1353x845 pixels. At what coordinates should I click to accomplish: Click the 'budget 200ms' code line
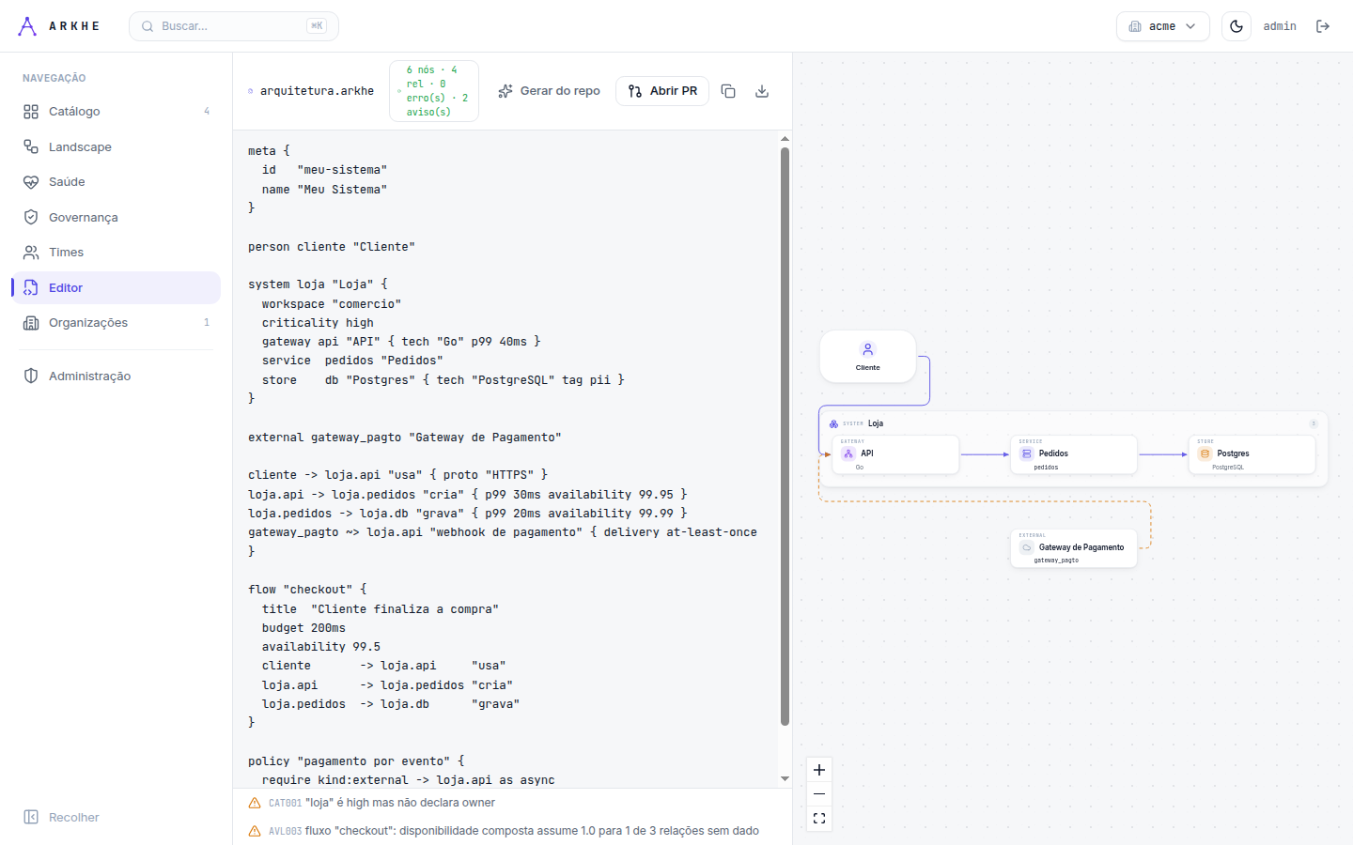(303, 628)
